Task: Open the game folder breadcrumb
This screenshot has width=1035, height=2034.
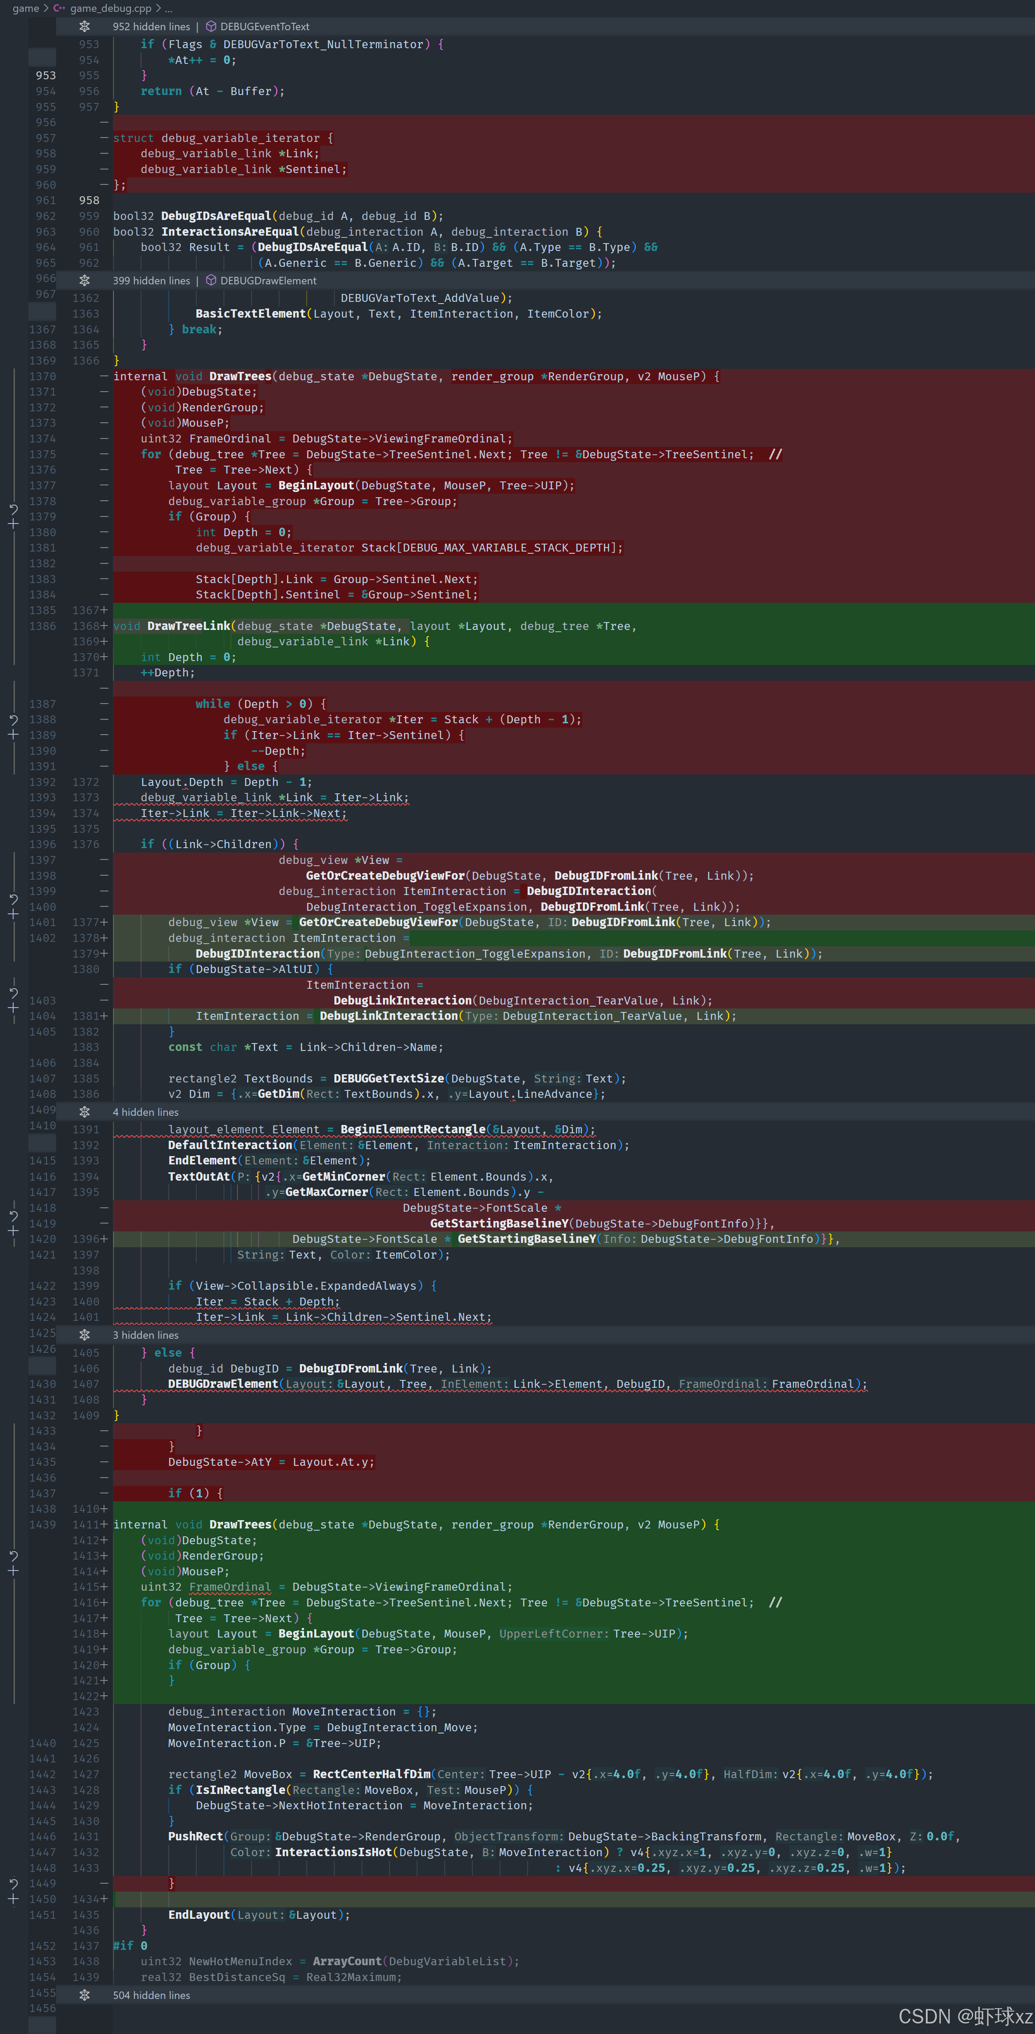Action: 25,8
